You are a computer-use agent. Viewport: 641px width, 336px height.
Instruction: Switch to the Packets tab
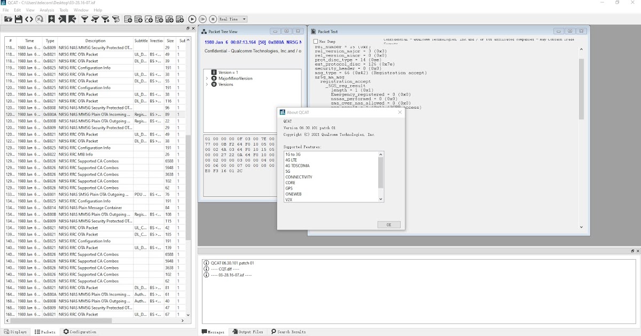point(45,332)
